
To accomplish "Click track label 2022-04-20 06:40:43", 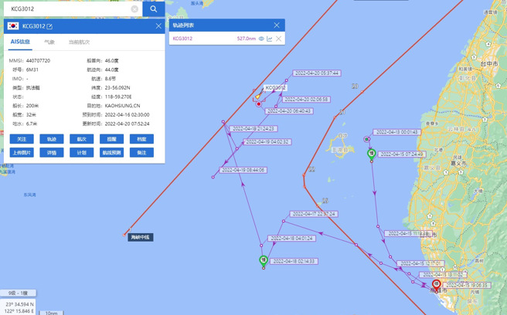I will [x=289, y=111].
